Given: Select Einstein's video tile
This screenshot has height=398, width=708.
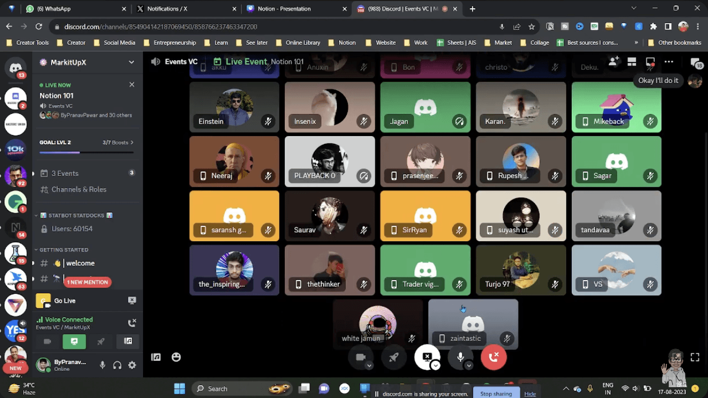Looking at the screenshot, I should point(234,107).
